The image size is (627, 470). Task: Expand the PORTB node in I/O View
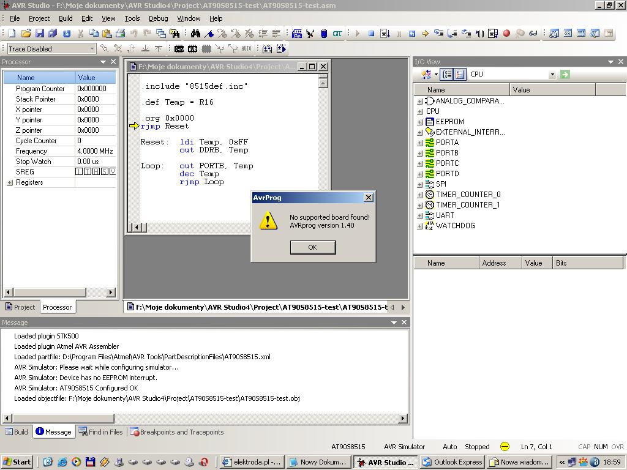(x=420, y=153)
